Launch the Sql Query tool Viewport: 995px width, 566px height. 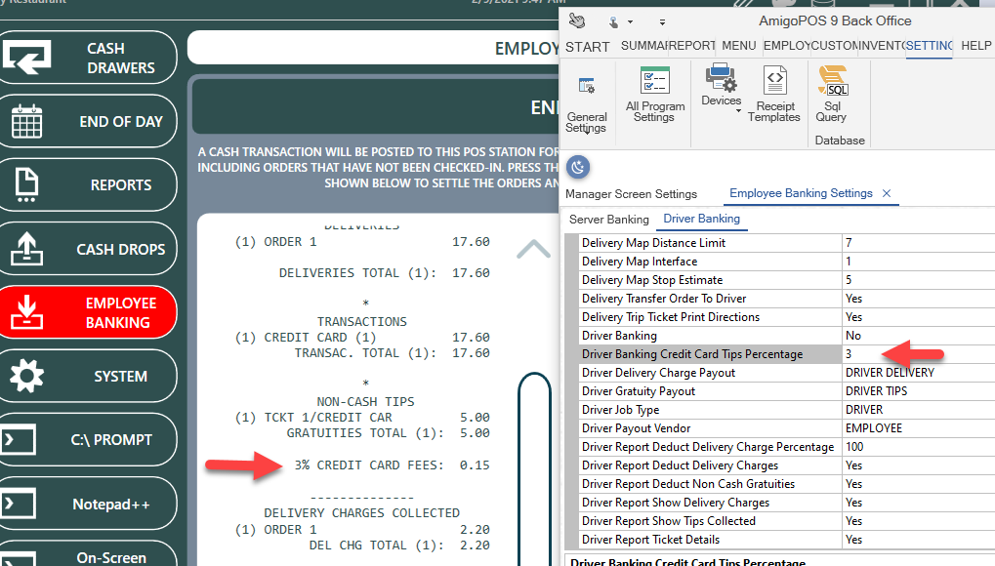point(831,95)
